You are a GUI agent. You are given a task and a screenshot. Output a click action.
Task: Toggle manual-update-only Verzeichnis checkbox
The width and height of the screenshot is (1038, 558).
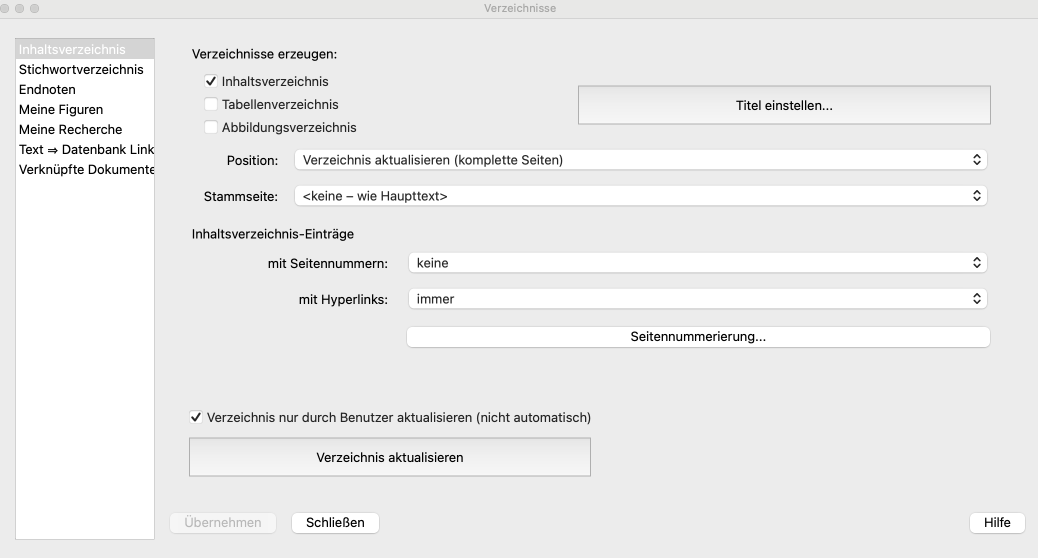196,417
